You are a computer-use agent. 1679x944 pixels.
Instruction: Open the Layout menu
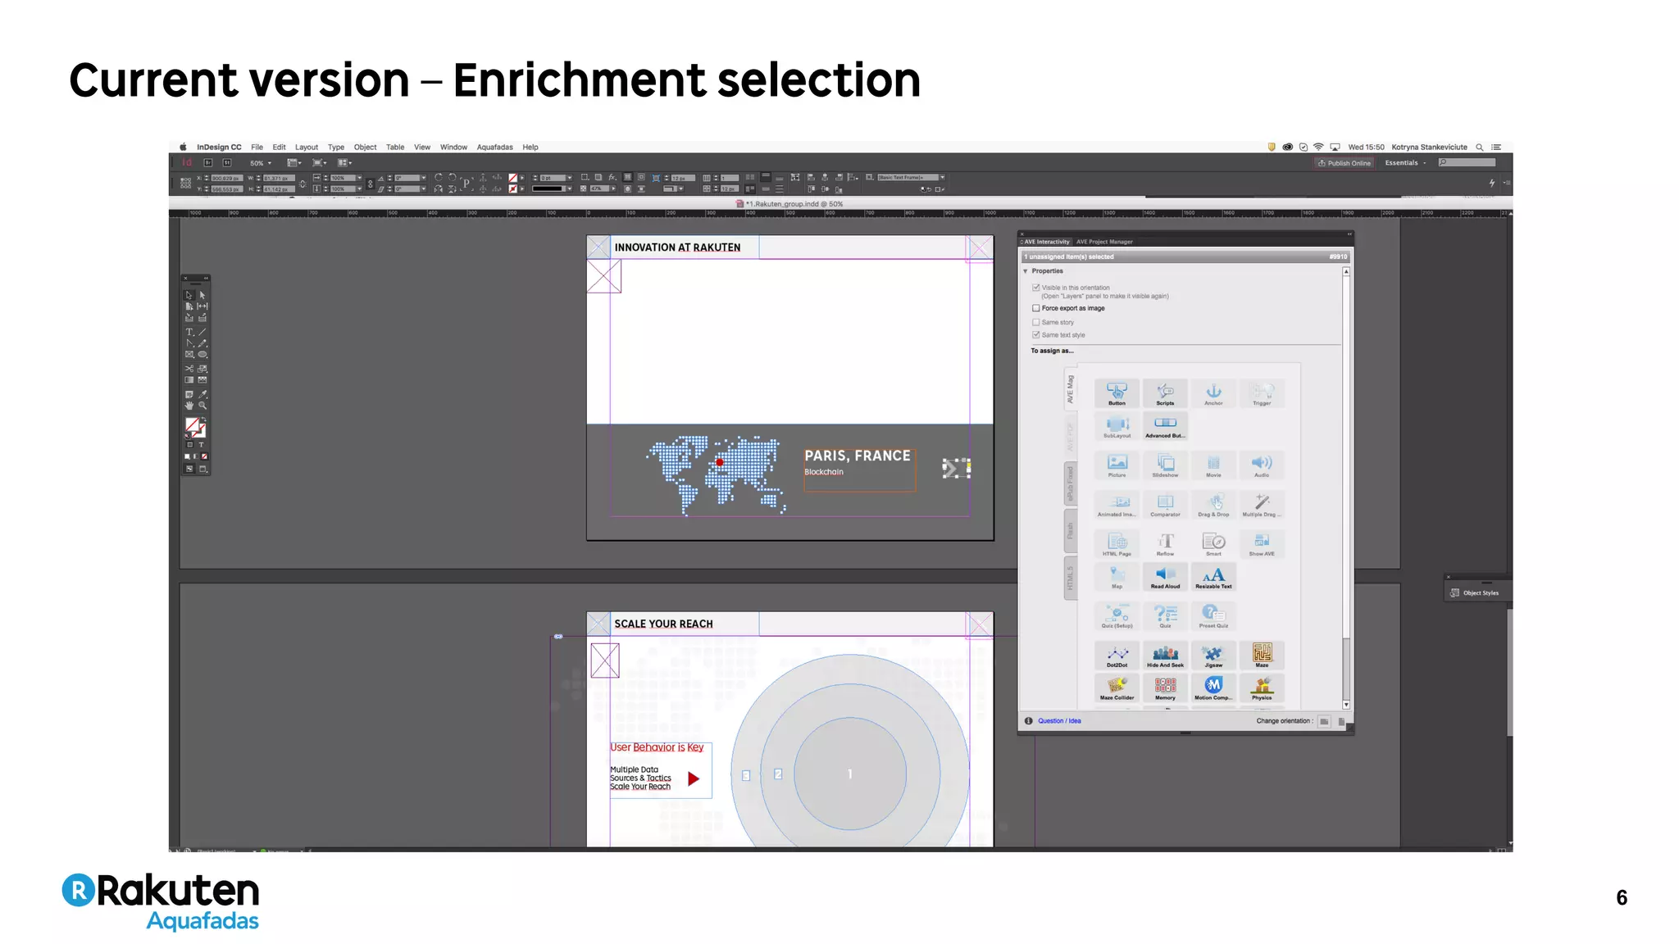pos(307,147)
